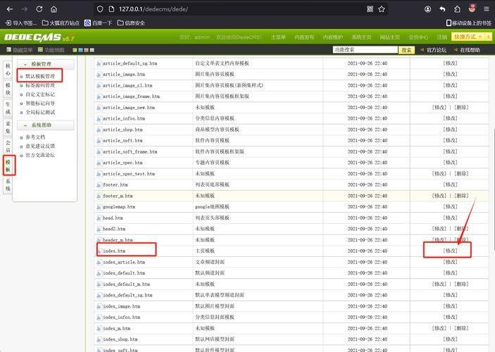Open the QR code icon in address bar
This screenshot has height=352, width=495.
pyautogui.click(x=370, y=9)
